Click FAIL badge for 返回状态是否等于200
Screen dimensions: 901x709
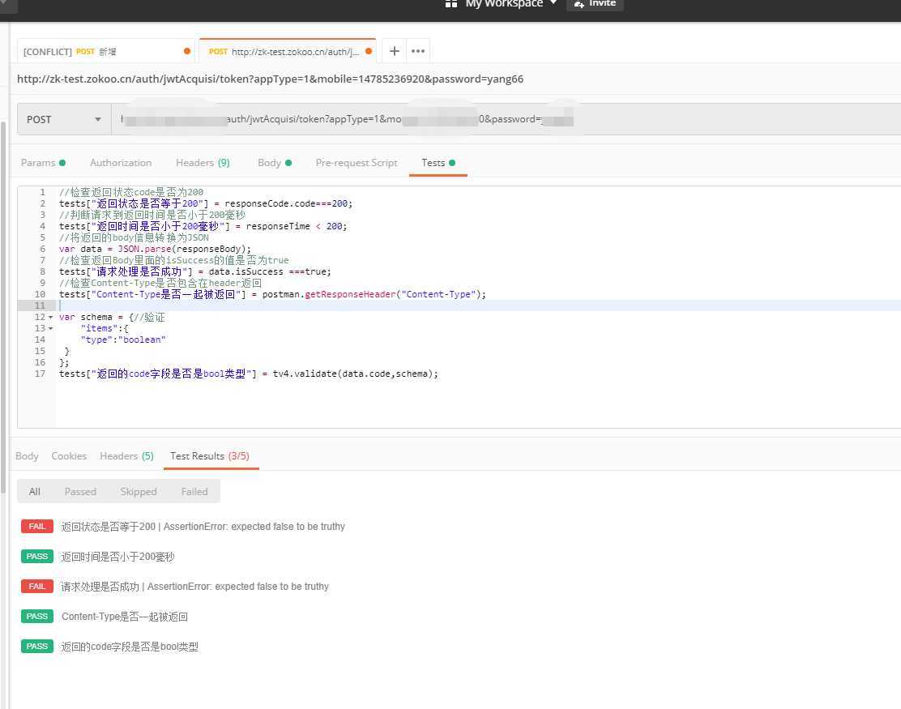(x=36, y=527)
